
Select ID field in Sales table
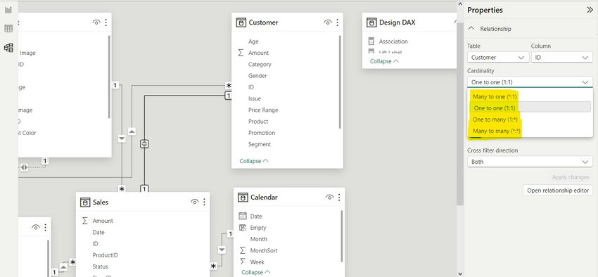coord(96,243)
